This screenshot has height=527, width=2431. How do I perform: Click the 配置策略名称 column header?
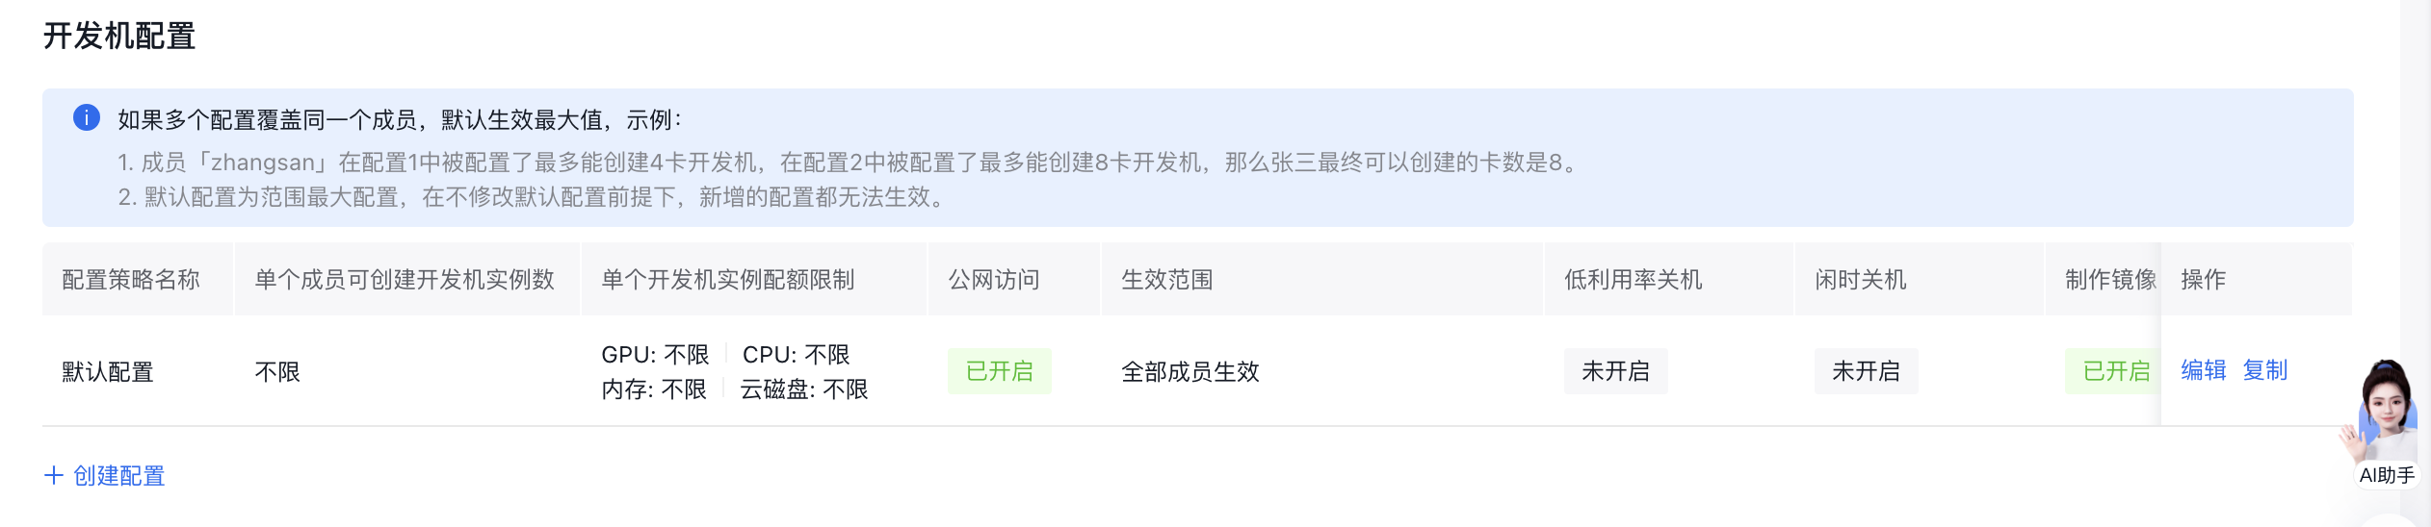tap(131, 280)
